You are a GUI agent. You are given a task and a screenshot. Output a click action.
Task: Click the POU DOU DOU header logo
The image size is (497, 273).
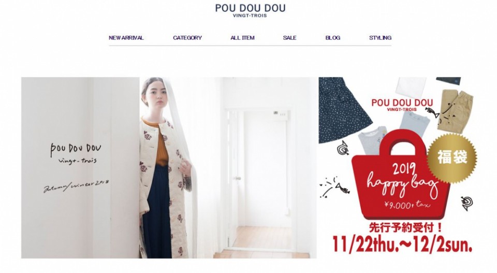click(x=250, y=10)
